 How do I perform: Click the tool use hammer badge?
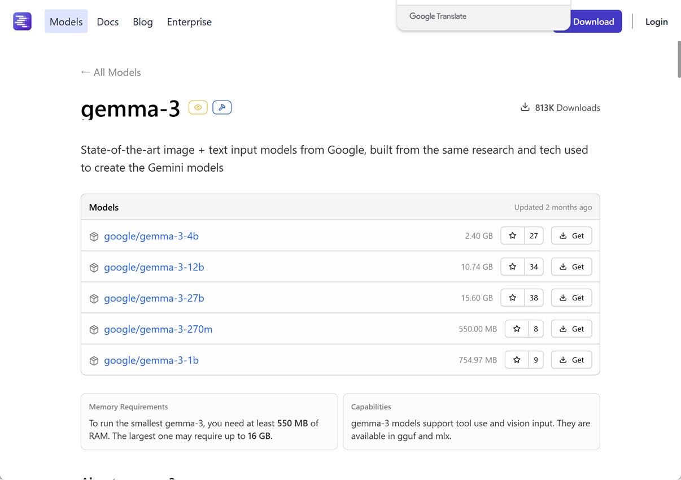(x=222, y=107)
